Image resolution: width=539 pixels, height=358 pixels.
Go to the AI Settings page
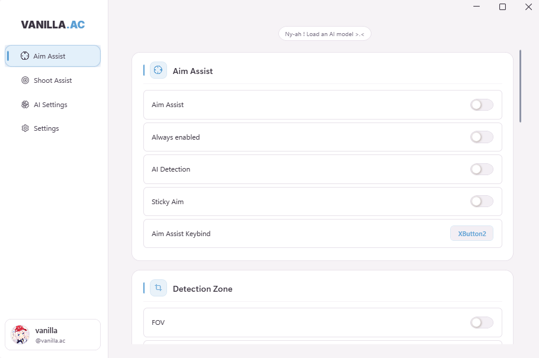pyautogui.click(x=53, y=105)
